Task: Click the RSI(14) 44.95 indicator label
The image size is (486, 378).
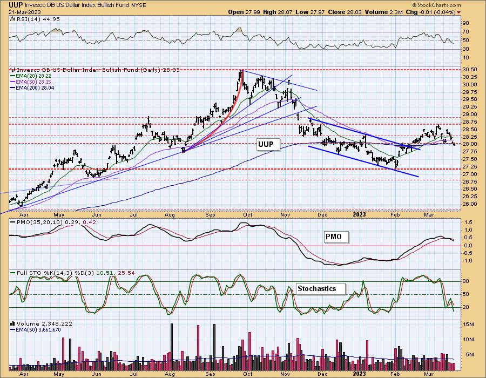Action: coord(37,19)
